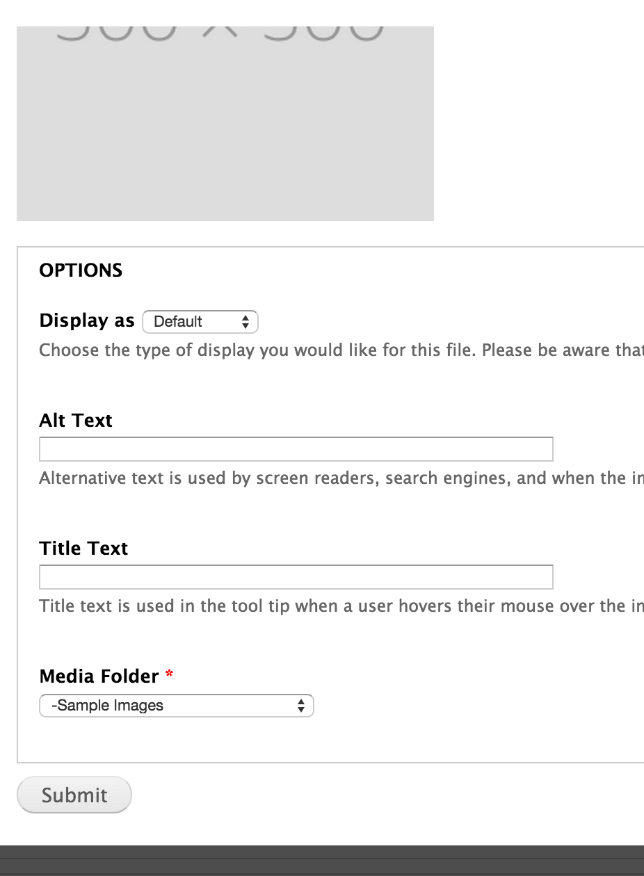
Task: Open the Media Folder dropdown
Action: point(177,706)
